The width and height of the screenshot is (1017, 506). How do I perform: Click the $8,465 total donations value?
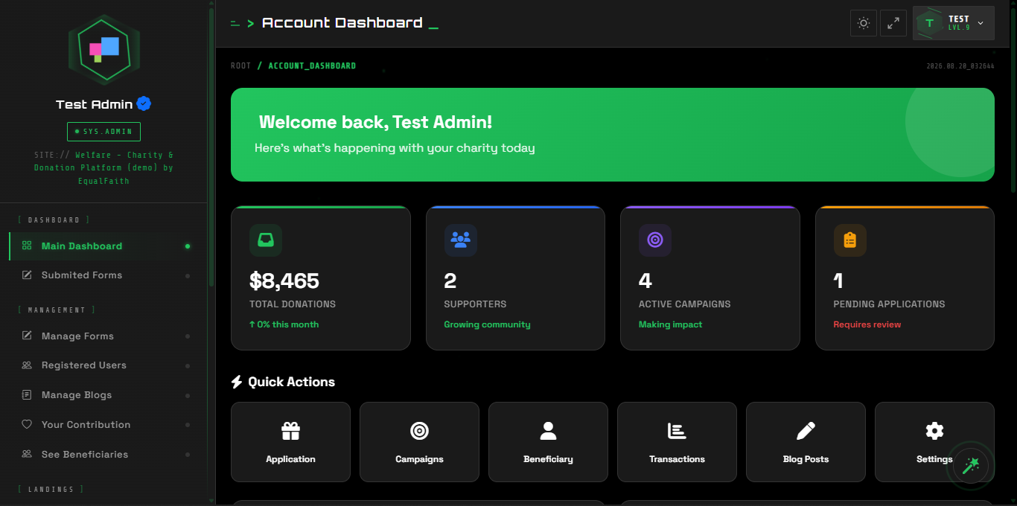pyautogui.click(x=284, y=281)
